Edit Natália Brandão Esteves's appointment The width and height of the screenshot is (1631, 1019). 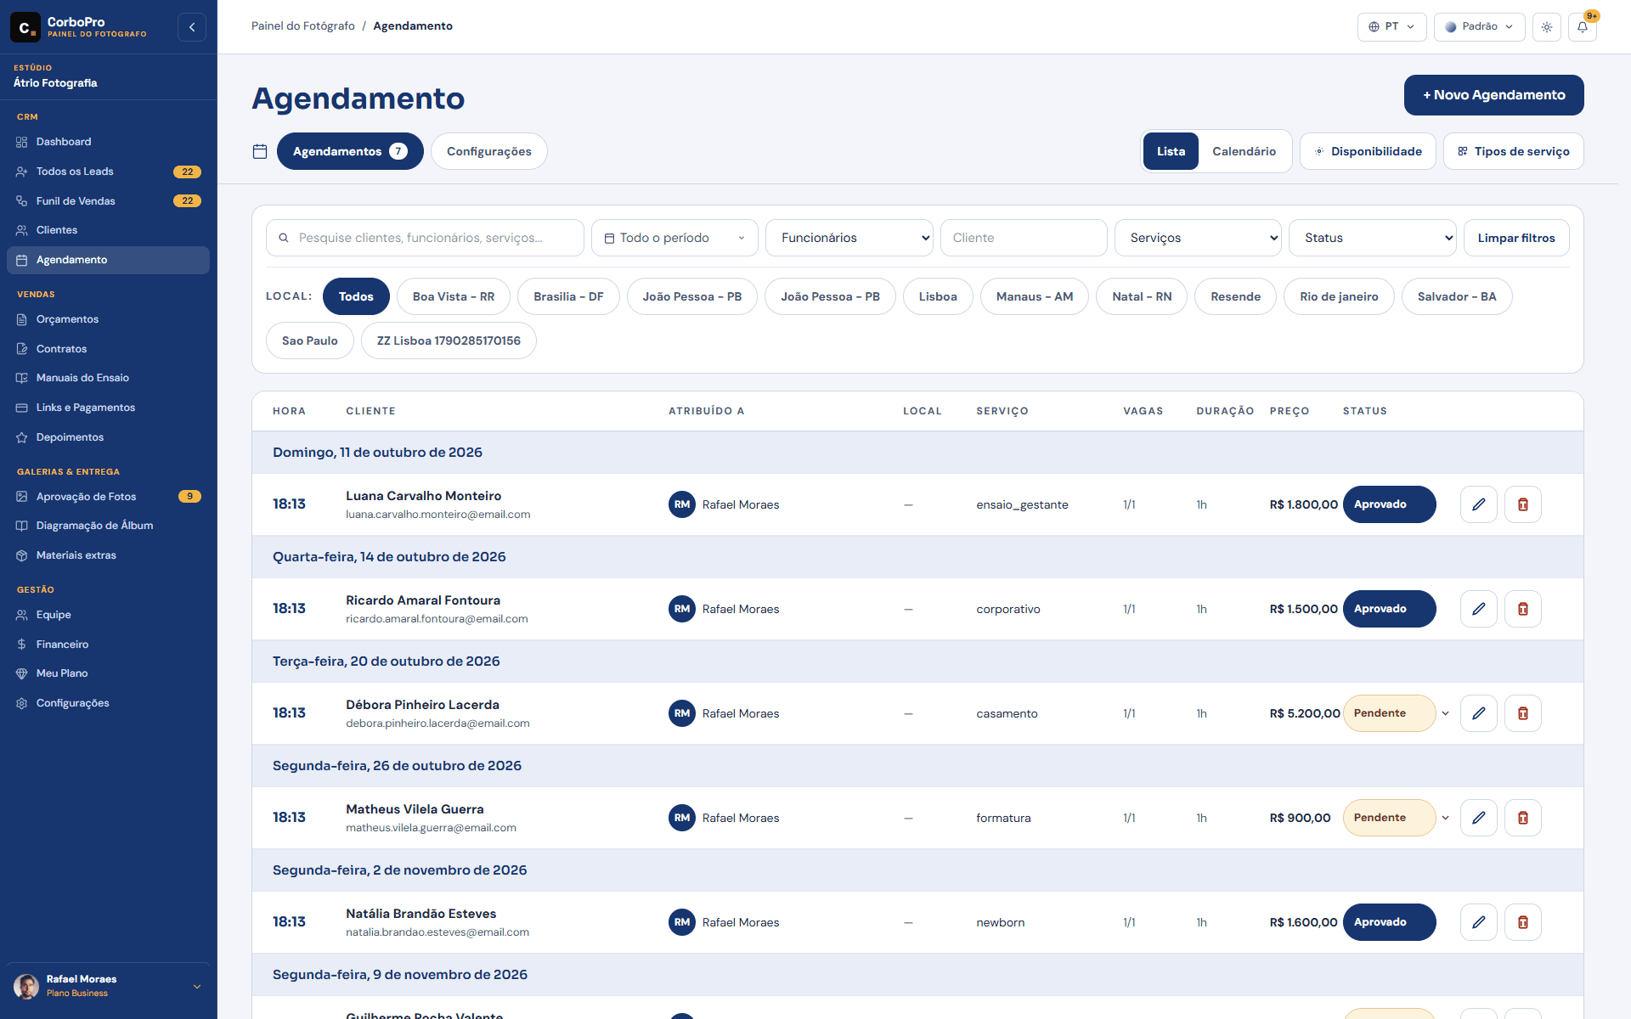[x=1479, y=922]
